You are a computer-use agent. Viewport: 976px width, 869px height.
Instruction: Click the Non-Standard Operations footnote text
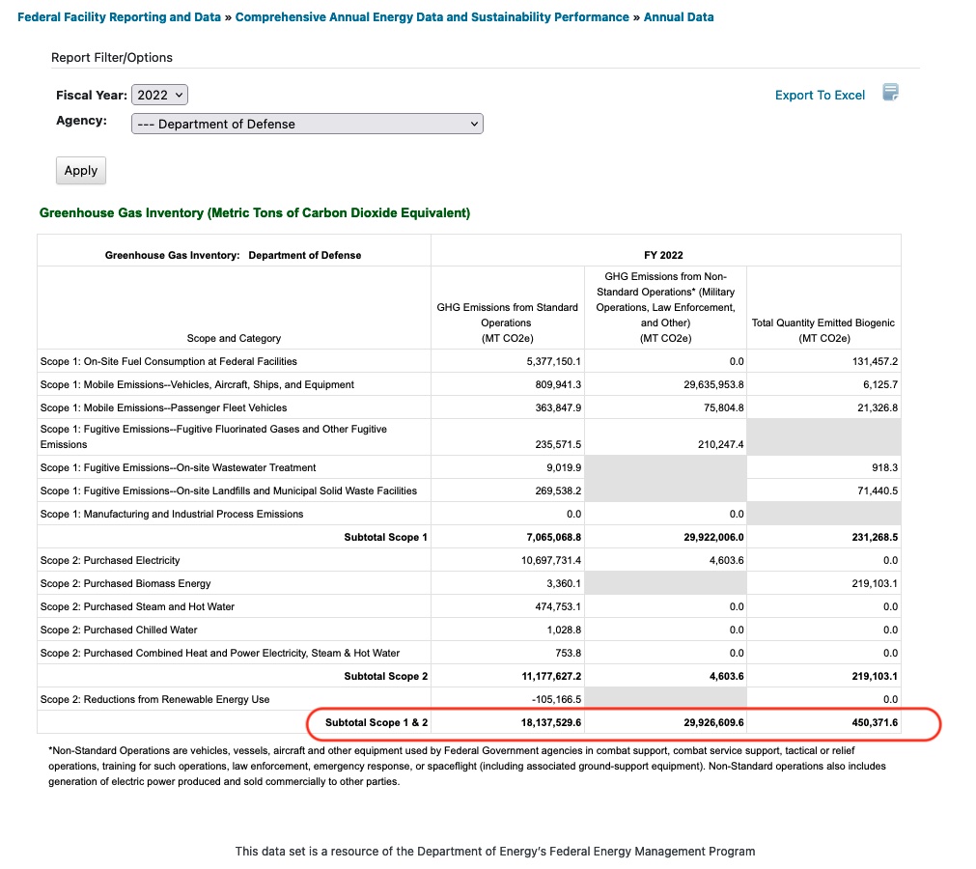[467, 766]
